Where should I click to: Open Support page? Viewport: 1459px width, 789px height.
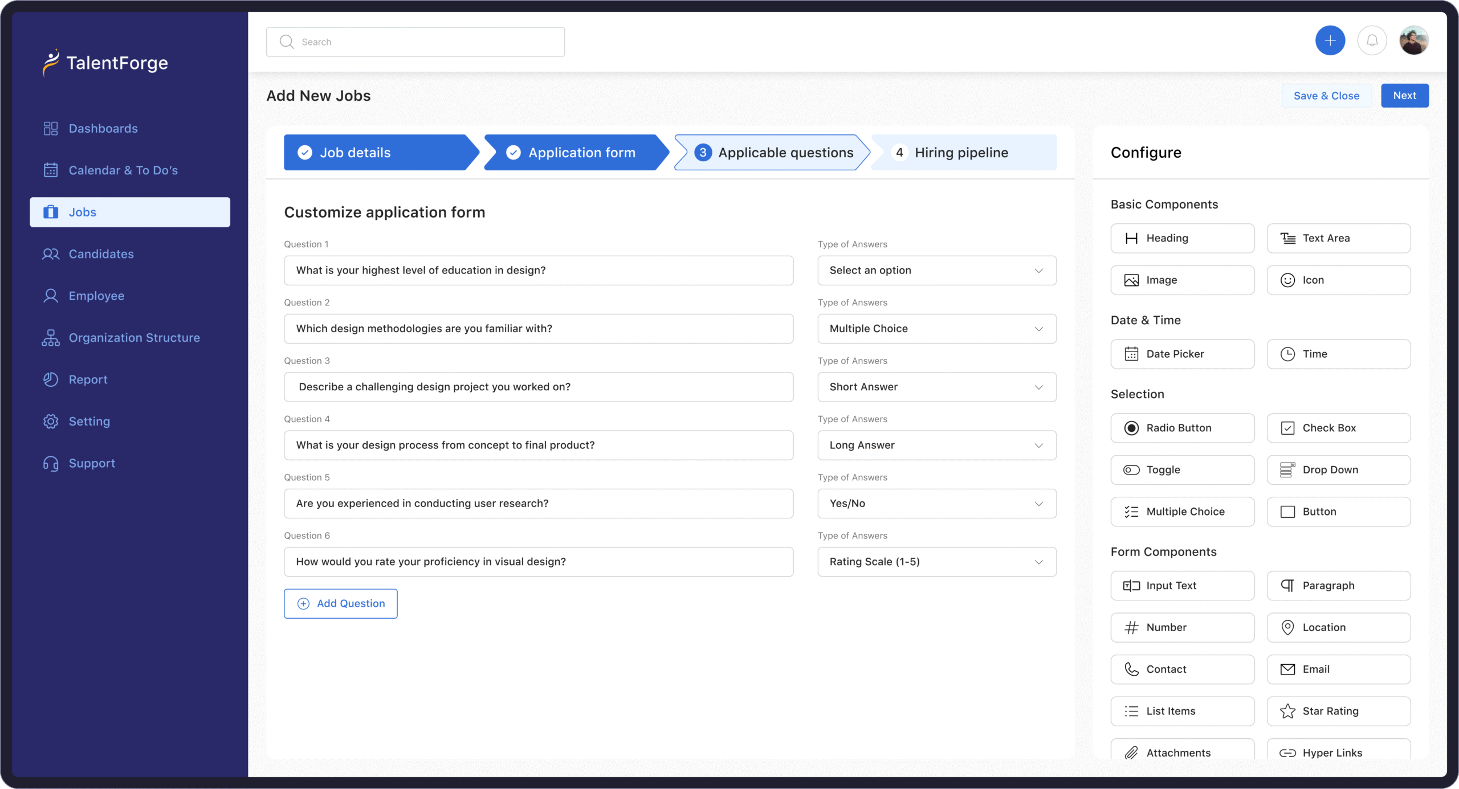(130, 464)
